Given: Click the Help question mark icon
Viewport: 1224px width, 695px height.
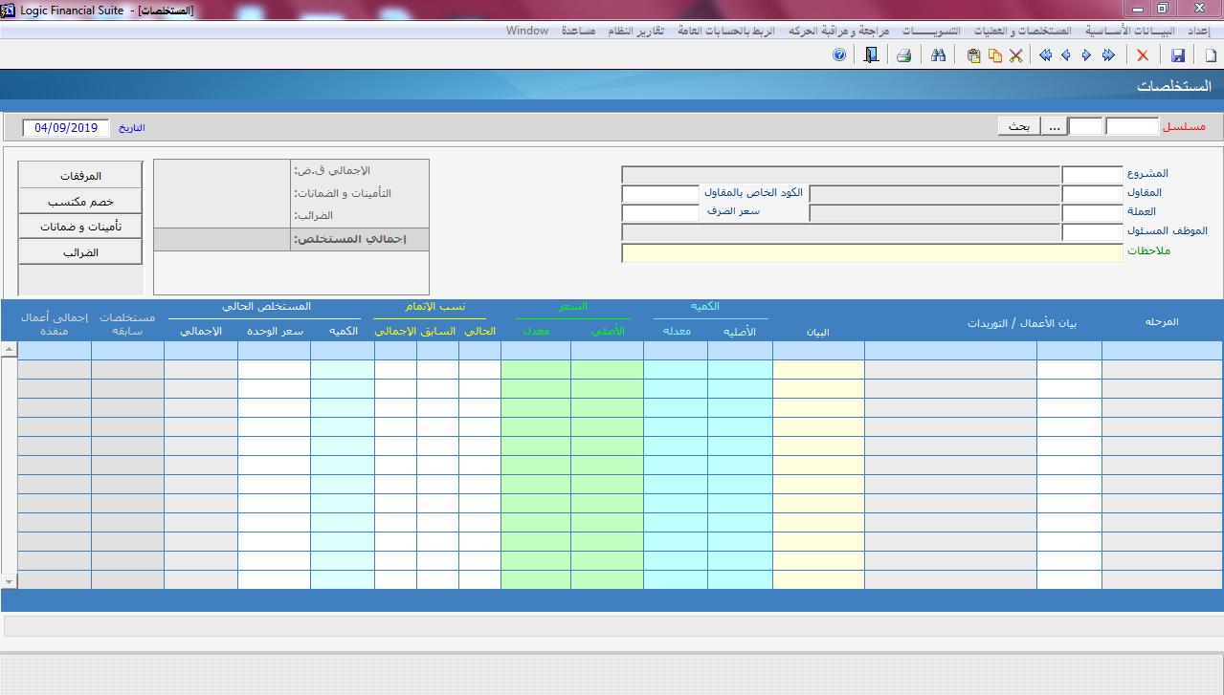Looking at the screenshot, I should [839, 55].
